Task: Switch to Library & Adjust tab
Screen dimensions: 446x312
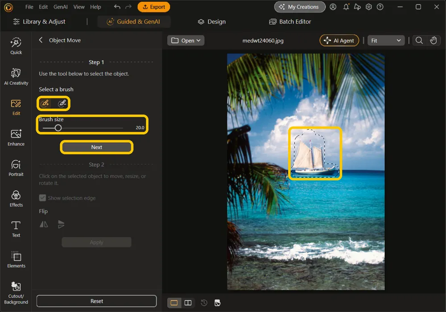Action: pos(39,21)
